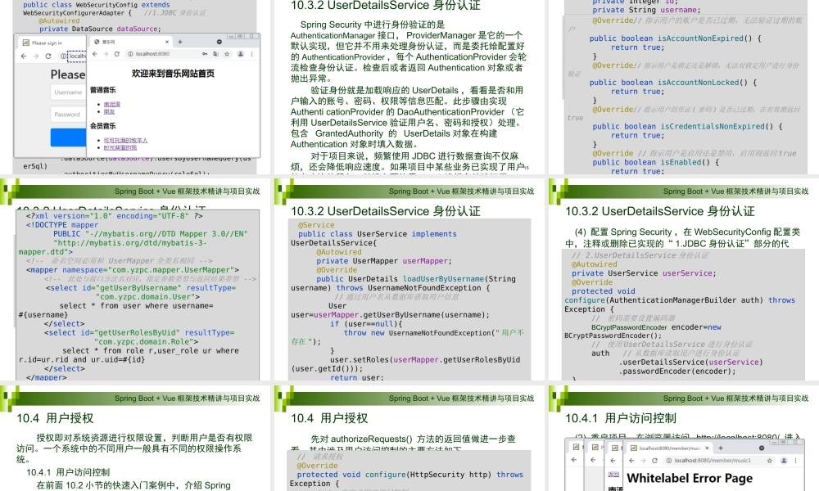This screenshot has height=491, width=819.
Task: Expand site information for localhost:8080/member/music1
Action: tap(668, 462)
